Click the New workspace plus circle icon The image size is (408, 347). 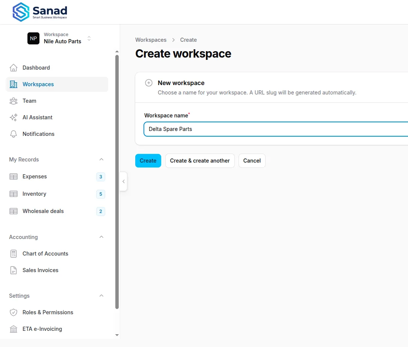tap(148, 83)
